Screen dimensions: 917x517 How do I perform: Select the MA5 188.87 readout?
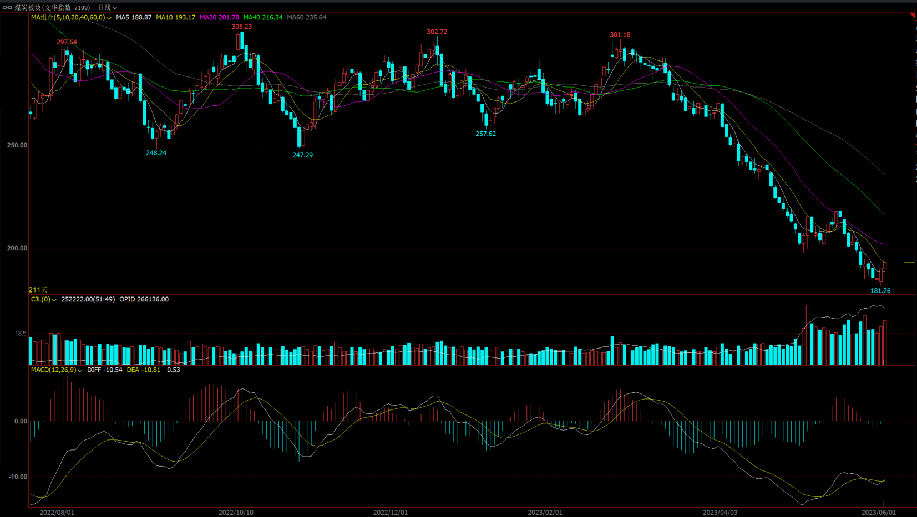point(134,18)
